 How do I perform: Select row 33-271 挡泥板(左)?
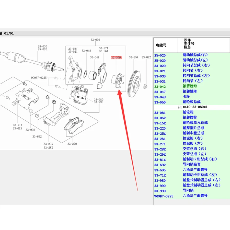pos(192,144)
